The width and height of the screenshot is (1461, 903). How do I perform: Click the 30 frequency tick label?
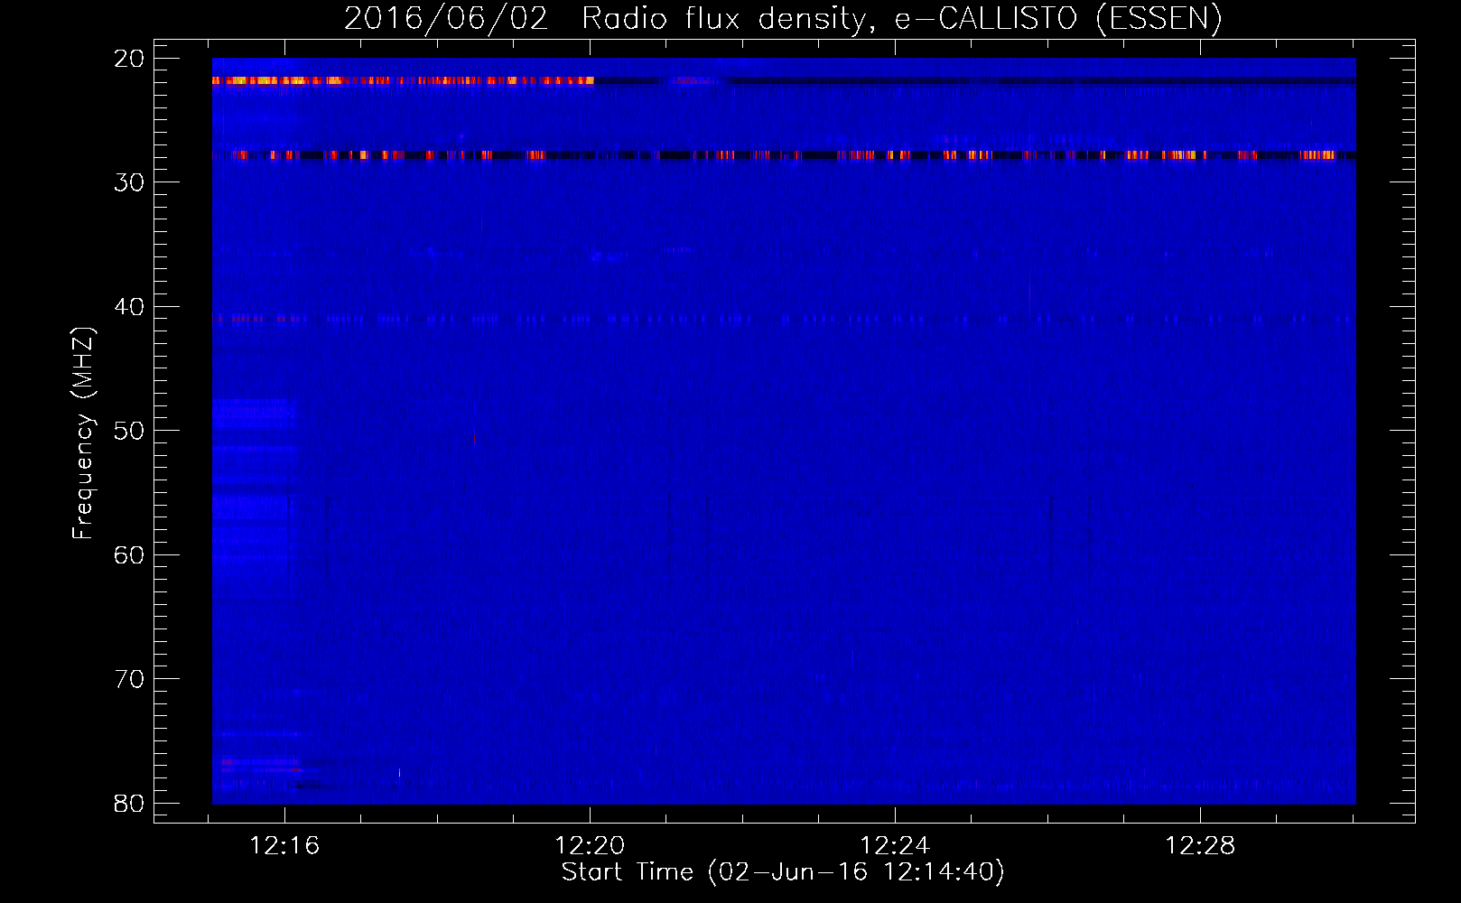tap(129, 182)
